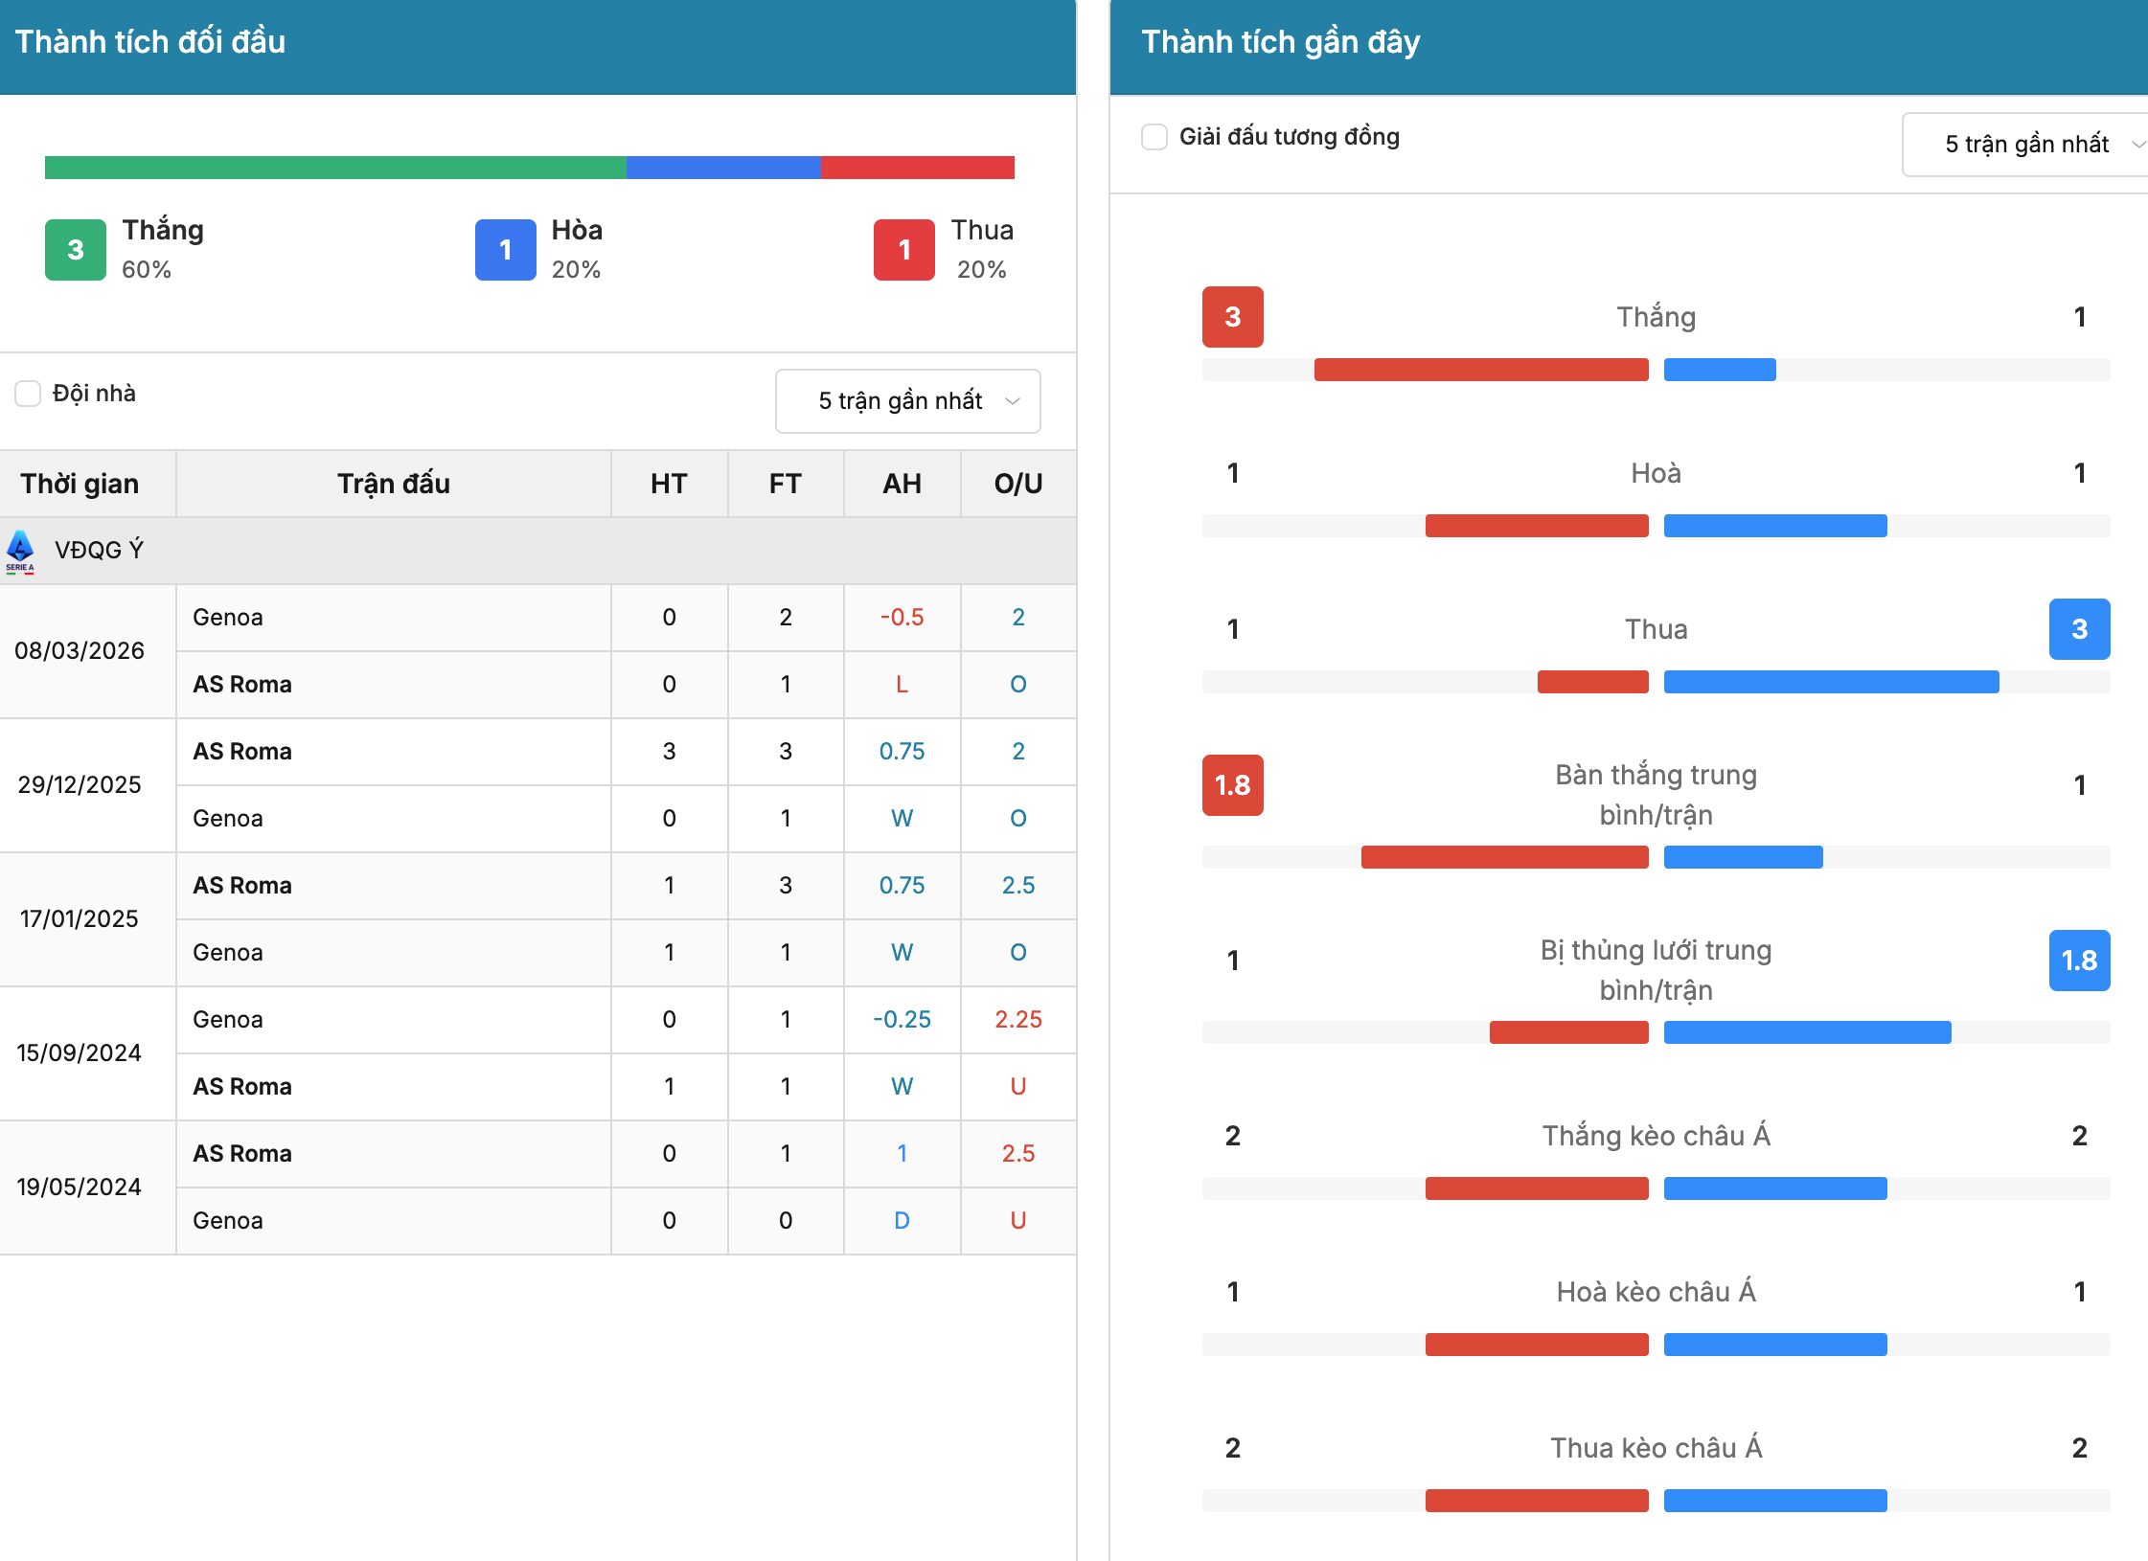Image resolution: width=2148 pixels, height=1561 pixels.
Task: Click the Bị thủng lưới trung bình/trận label
Action: [x=1656, y=970]
